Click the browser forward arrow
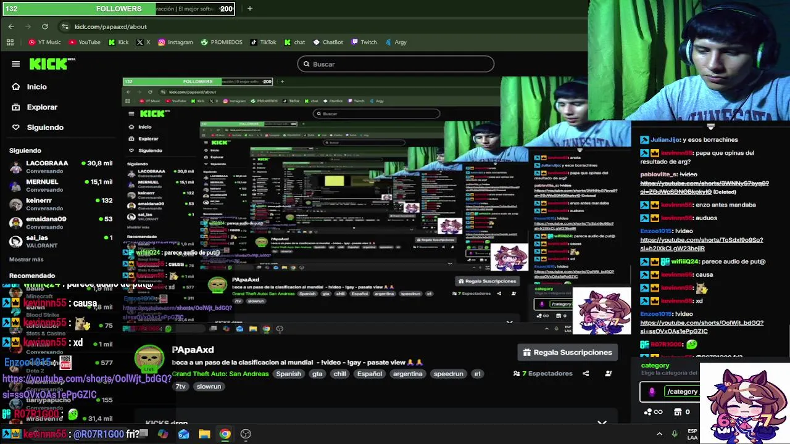 pos(28,27)
